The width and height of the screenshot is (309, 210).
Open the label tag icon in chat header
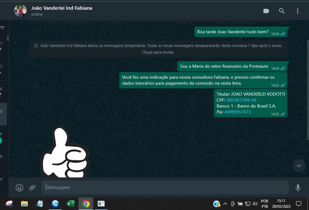click(266, 11)
